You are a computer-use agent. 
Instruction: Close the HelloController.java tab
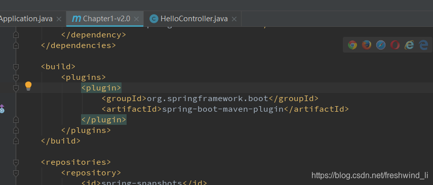234,19
